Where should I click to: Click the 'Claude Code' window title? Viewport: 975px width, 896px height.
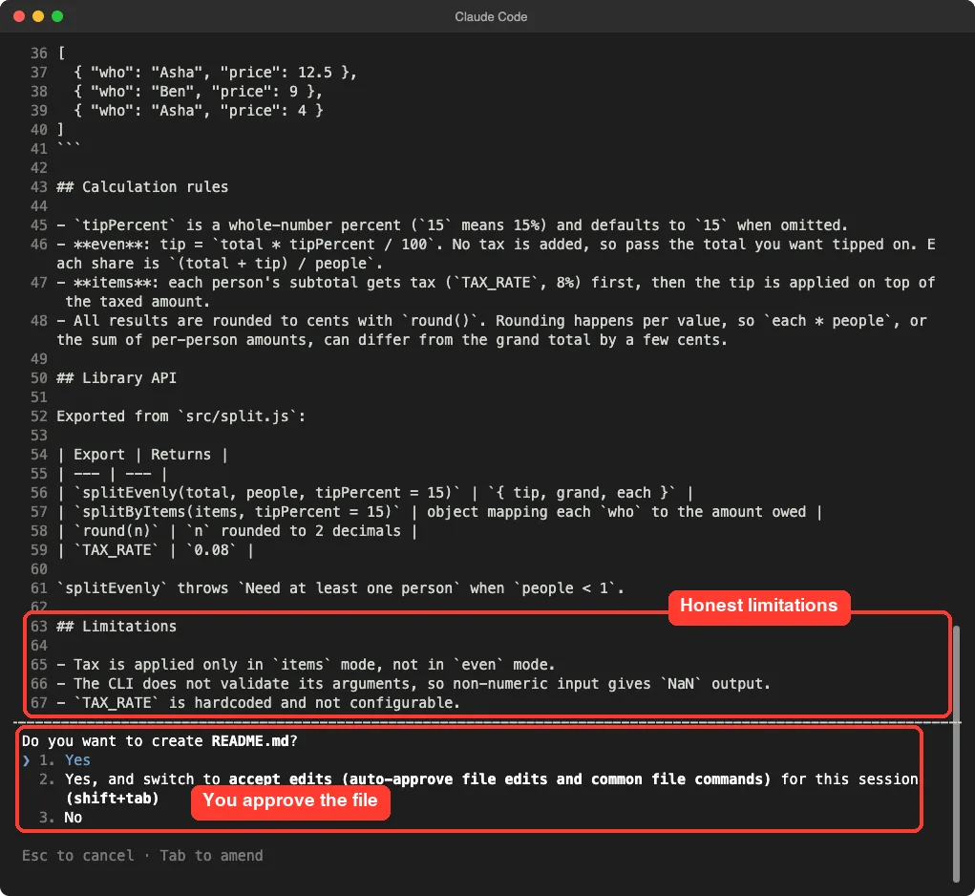(491, 17)
